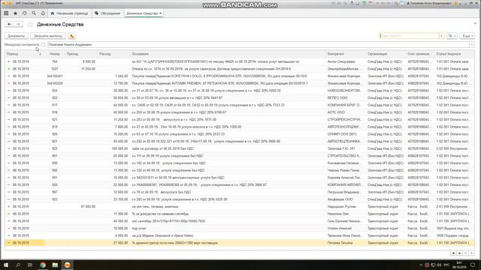This screenshot has width=481, height=270.
Task: Switch to the Начальная страница tab
Action: pos(69,13)
